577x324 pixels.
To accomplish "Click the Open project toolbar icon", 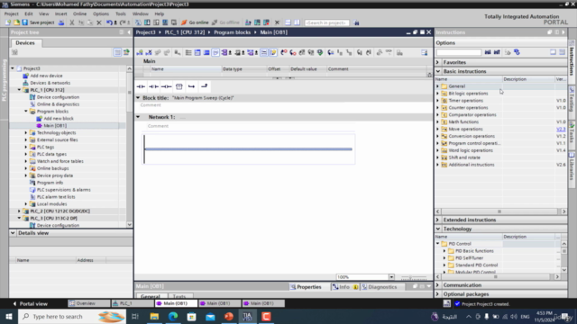I will (16, 22).
